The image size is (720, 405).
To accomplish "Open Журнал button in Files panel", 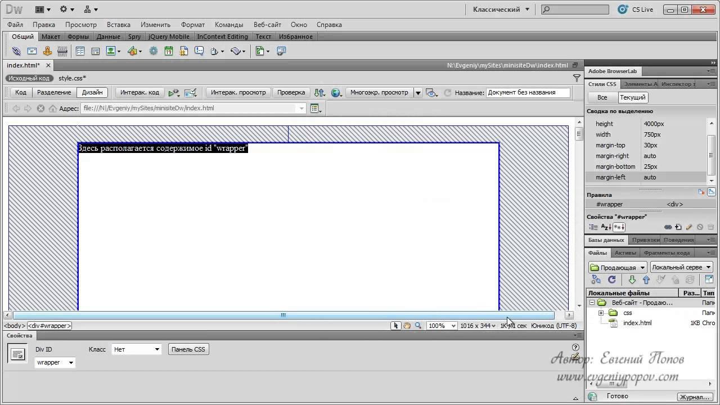I will (x=694, y=397).
